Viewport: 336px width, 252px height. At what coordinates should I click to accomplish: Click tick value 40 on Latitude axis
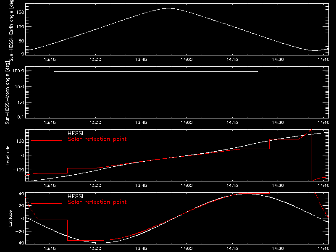[21, 194]
